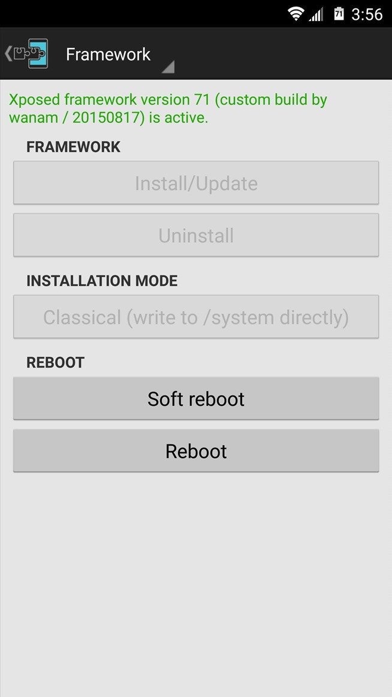
Task: Tap the Reboot button
Action: [x=196, y=450]
